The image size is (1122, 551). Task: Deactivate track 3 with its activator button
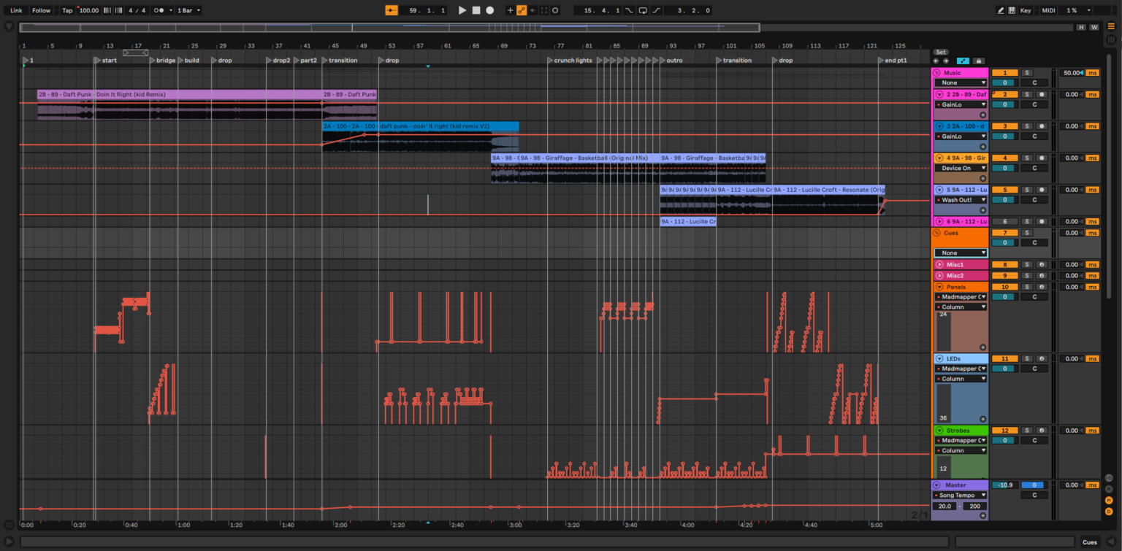[1005, 126]
